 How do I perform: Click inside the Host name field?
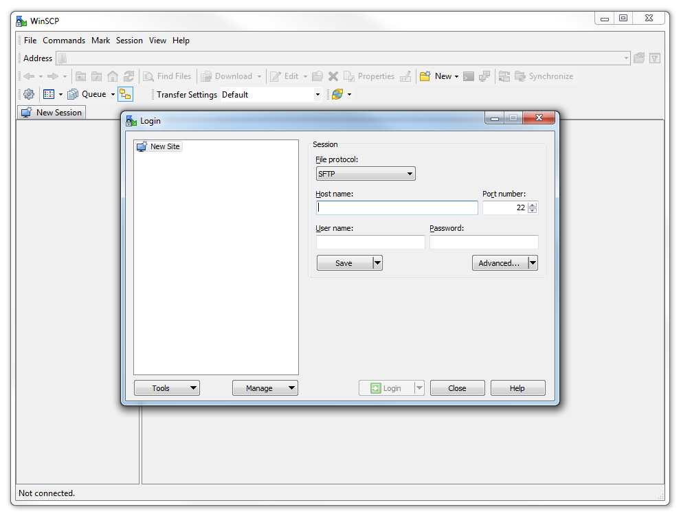397,207
